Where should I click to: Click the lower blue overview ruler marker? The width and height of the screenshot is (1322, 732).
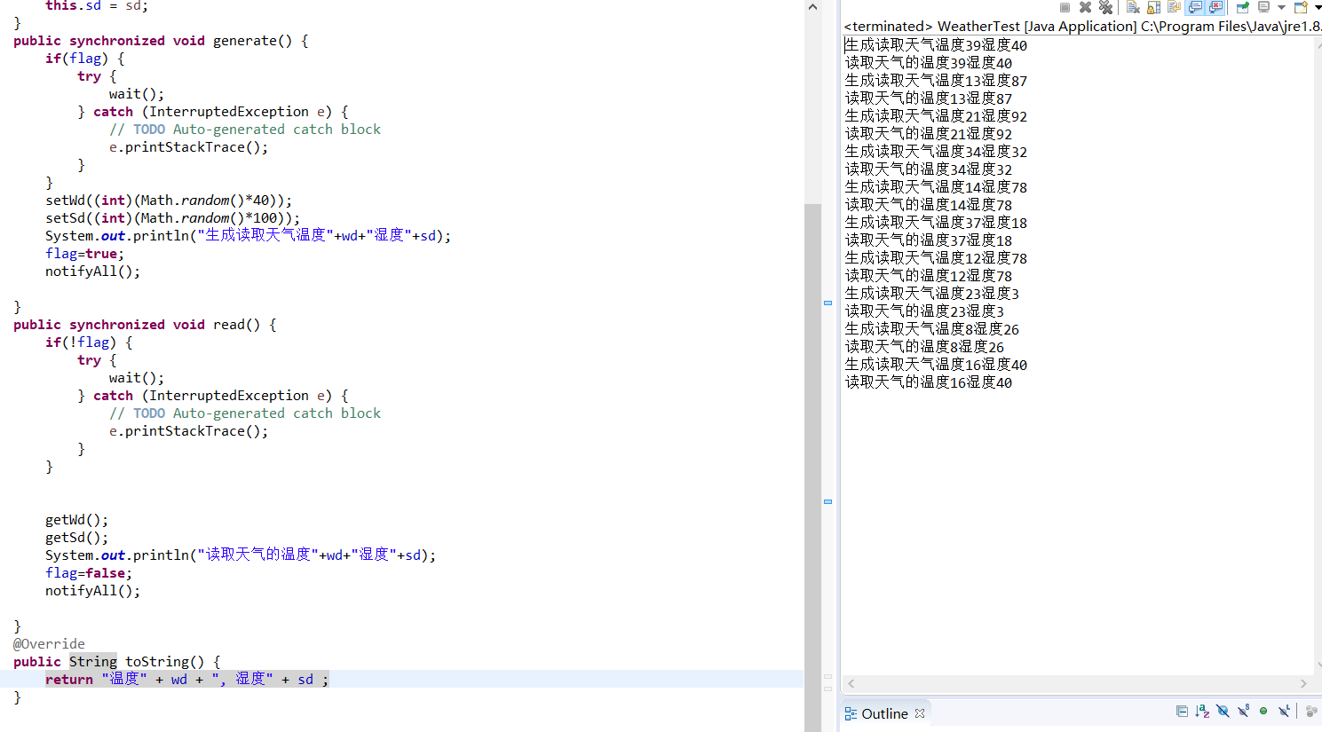pyautogui.click(x=827, y=501)
